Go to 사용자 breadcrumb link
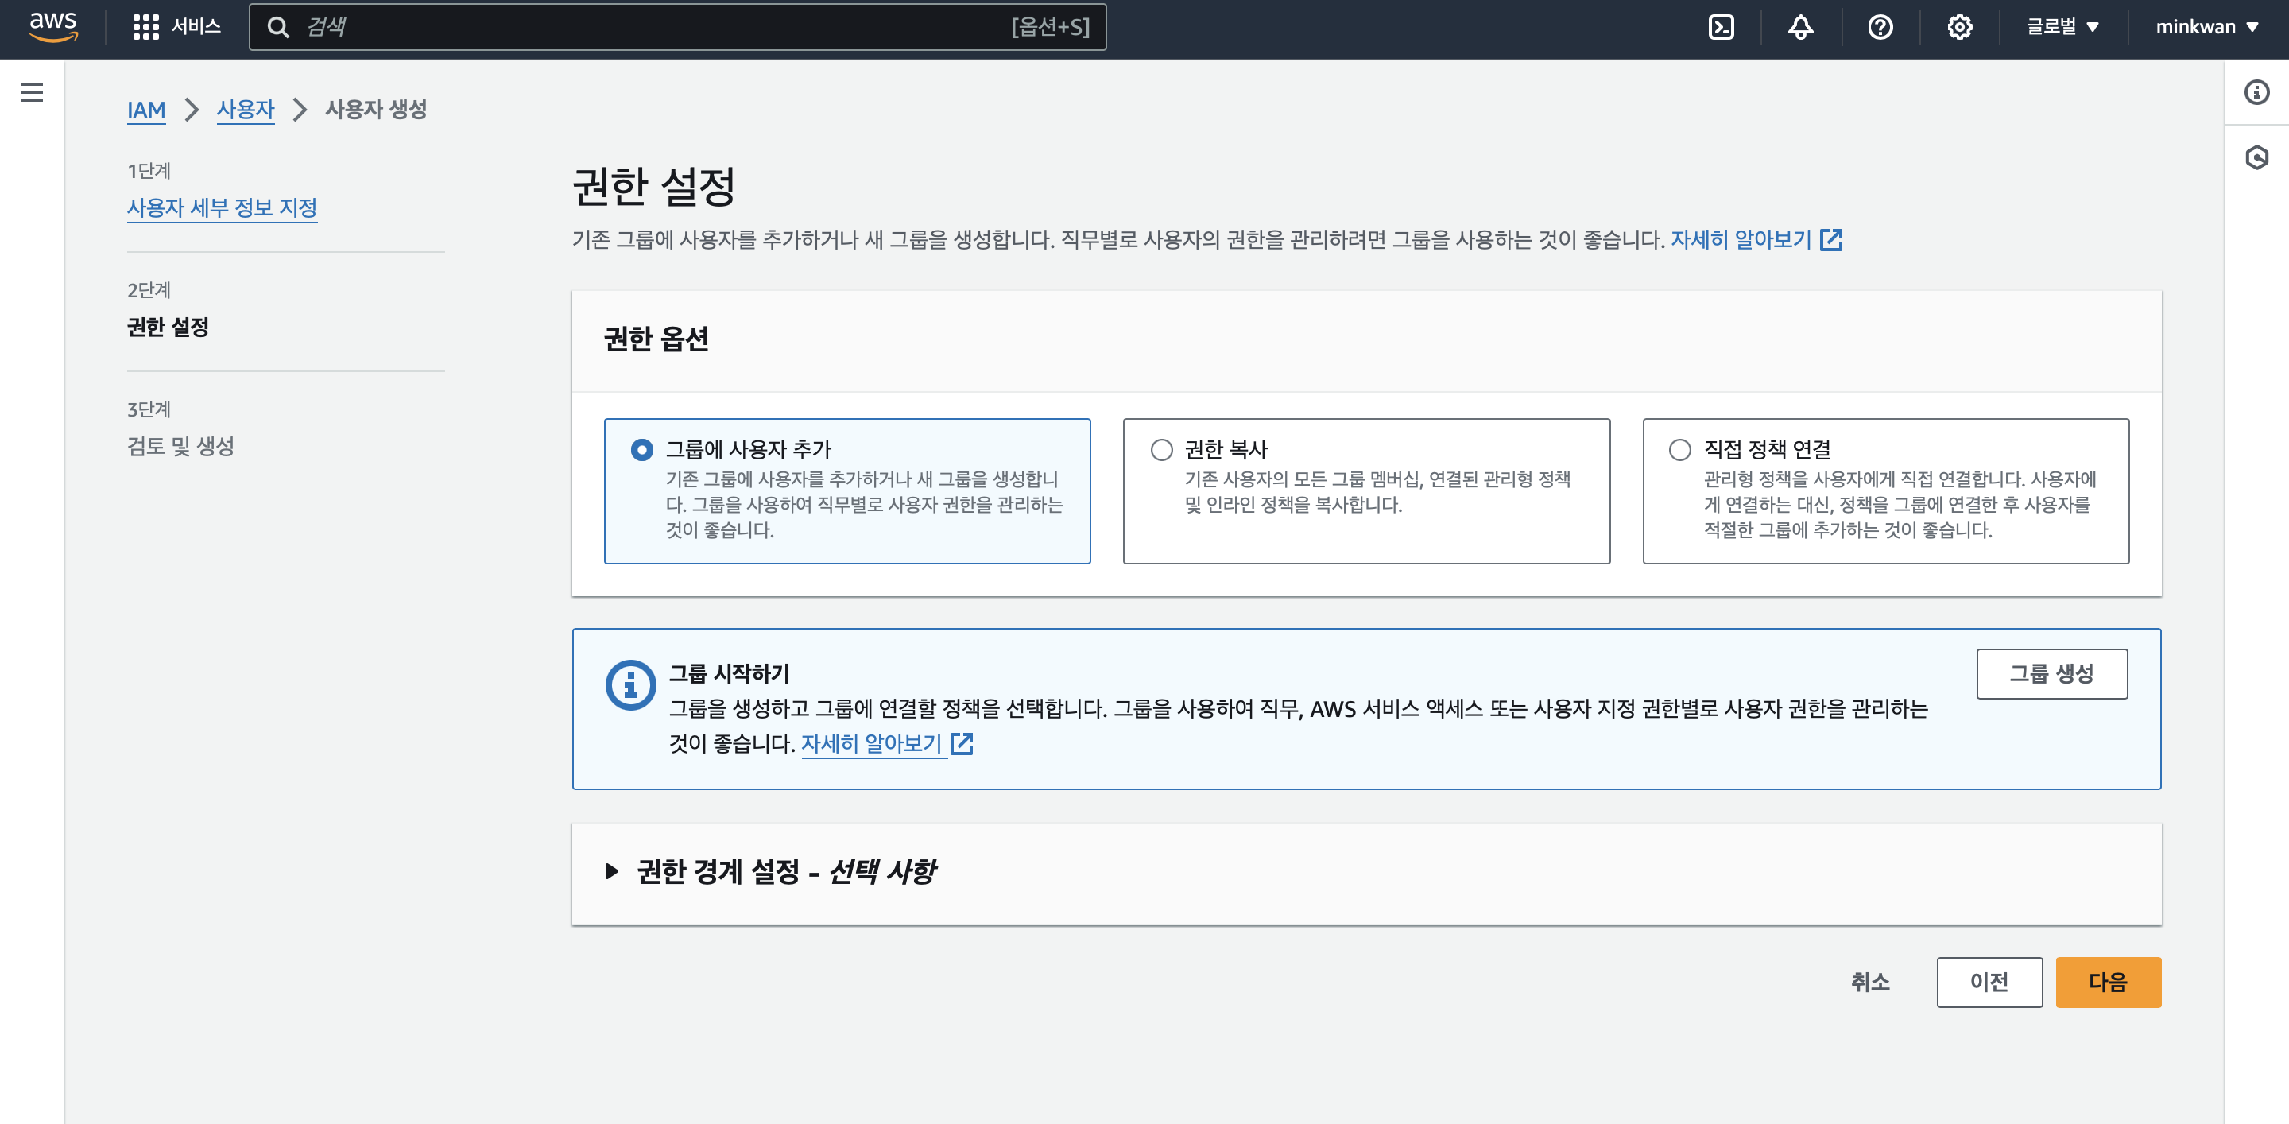Screen dimensions: 2289x1124 (246, 109)
